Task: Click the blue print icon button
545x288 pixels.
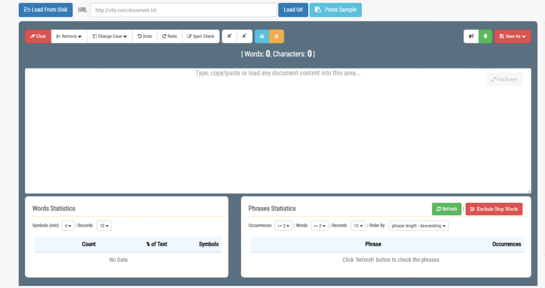Action: click(x=262, y=36)
